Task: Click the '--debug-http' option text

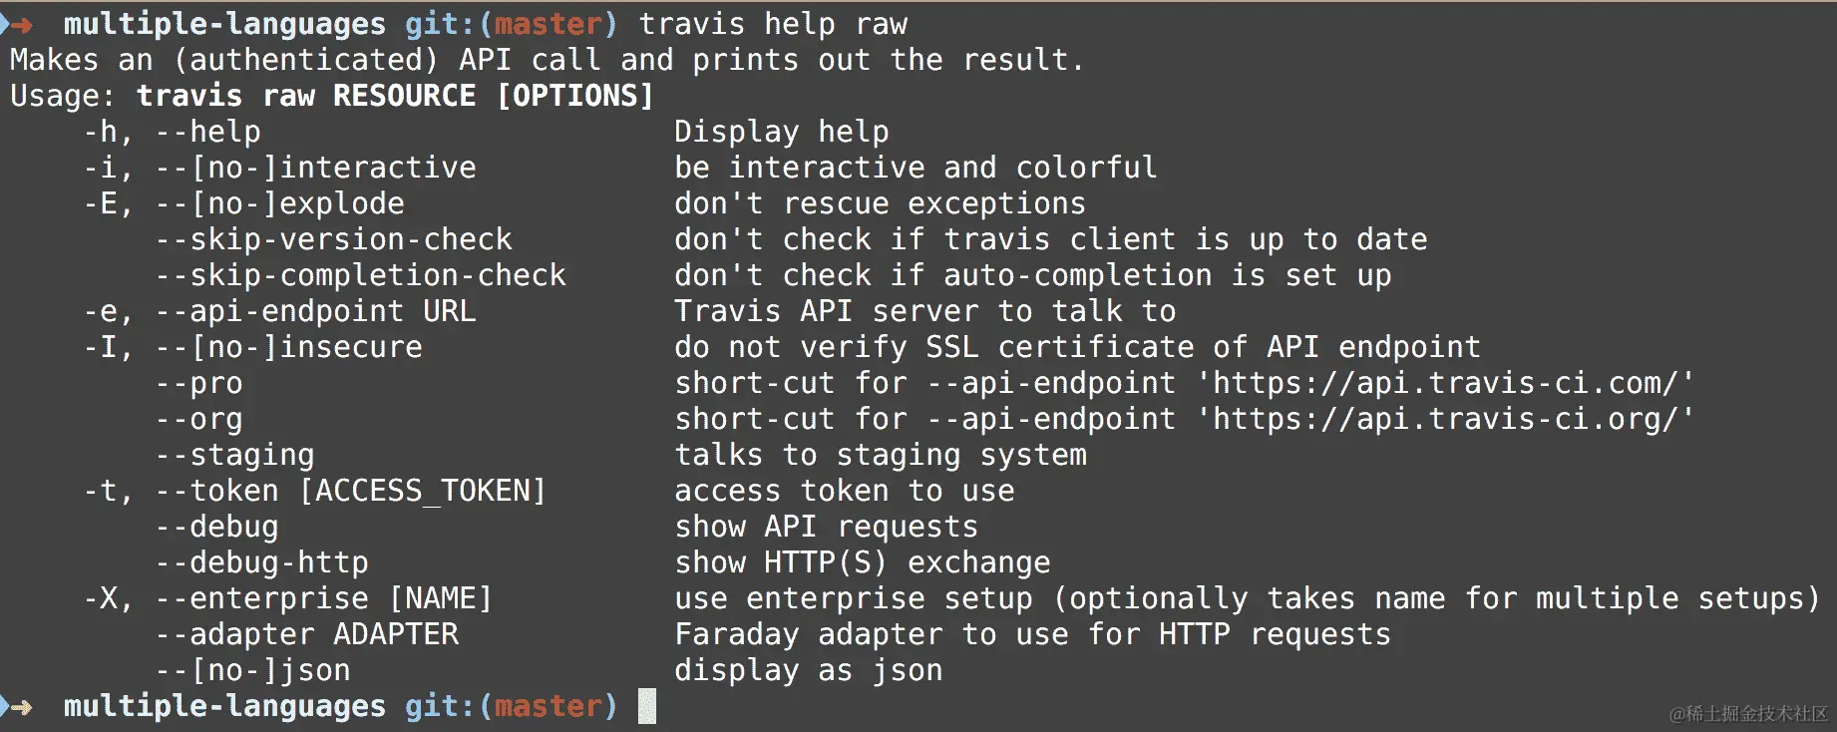Action: click(262, 562)
